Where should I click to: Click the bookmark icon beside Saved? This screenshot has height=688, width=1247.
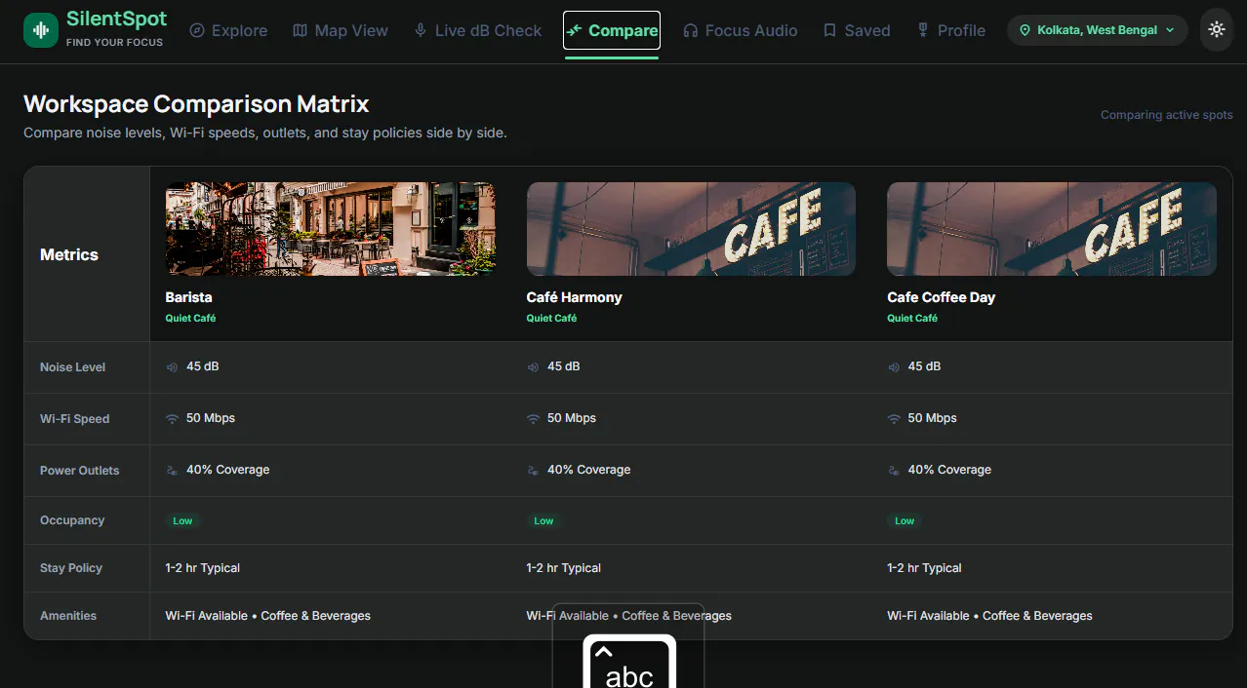point(830,30)
